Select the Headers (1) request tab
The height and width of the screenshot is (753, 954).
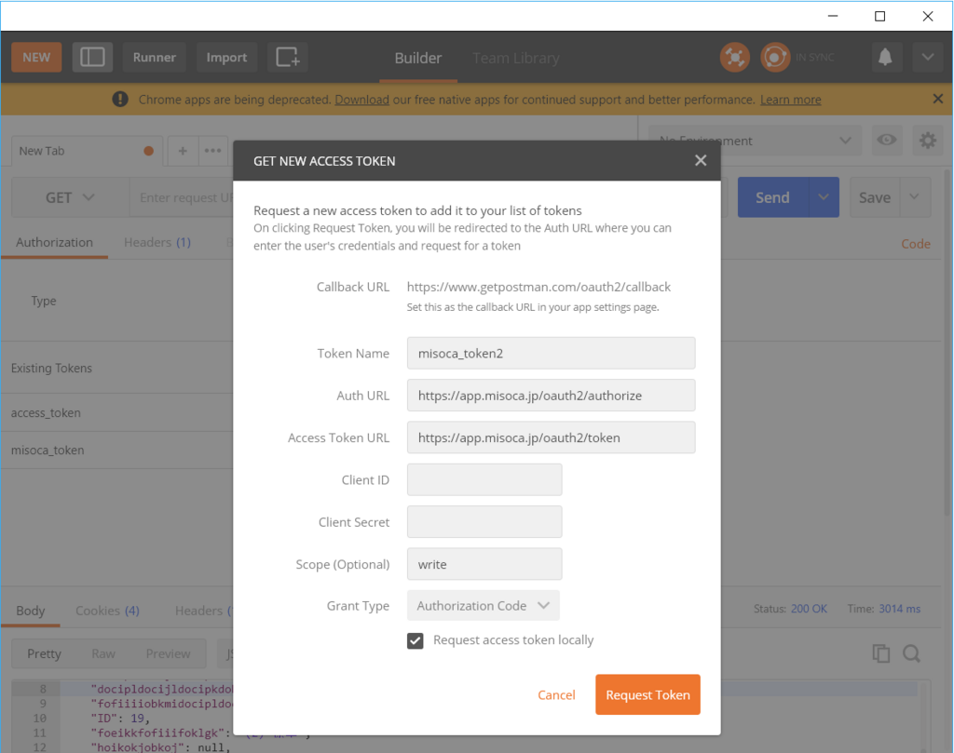click(x=157, y=243)
